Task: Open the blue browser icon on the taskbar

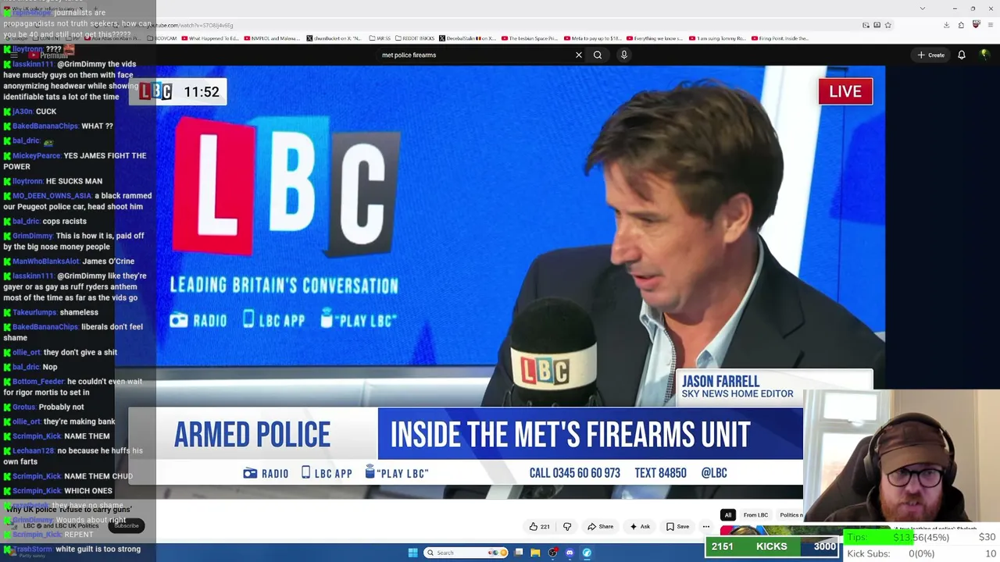Action: 587,553
